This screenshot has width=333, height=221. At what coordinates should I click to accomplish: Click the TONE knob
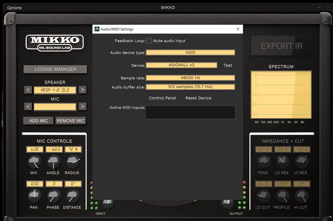pyautogui.click(x=264, y=162)
